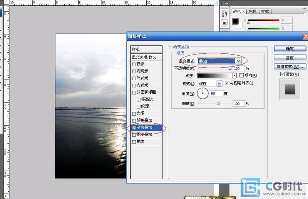Open the 混合模式 blend mode dropdown

pyautogui.click(x=239, y=61)
